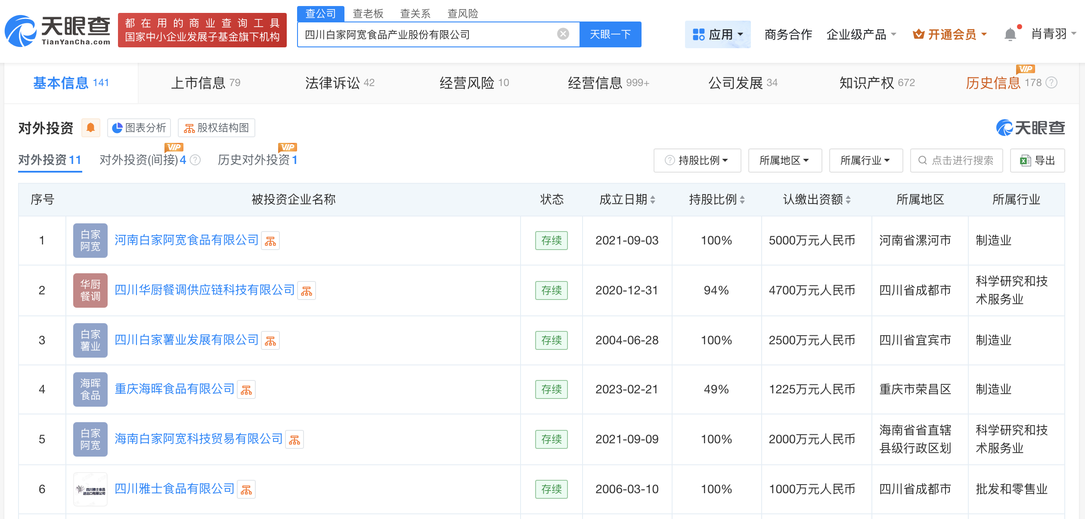Sort by 持股比例 column arrows

[742, 200]
